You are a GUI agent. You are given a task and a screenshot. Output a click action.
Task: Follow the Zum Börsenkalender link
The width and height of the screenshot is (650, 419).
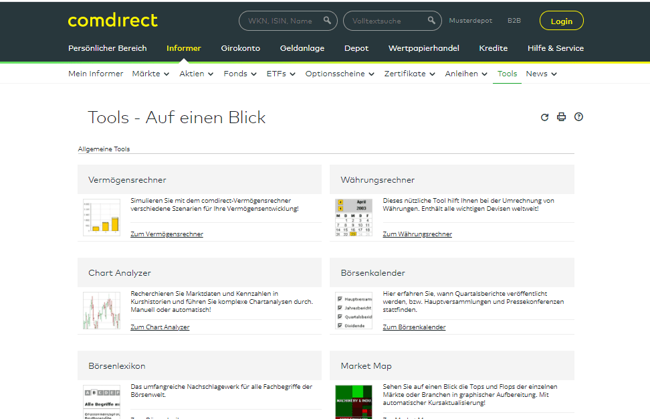414,327
